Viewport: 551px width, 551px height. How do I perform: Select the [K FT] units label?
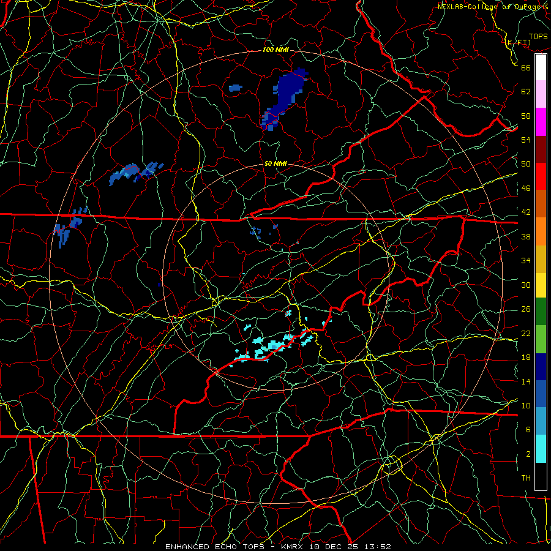click(517, 43)
